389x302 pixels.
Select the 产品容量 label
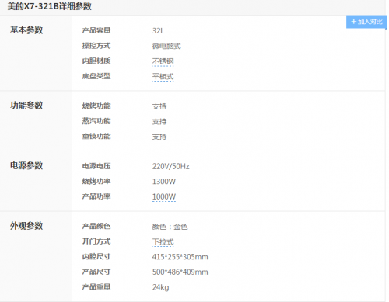tap(96, 30)
